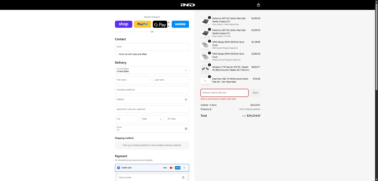
Task: Click the Eisenmann center pipe thumbnail
Action: pos(205,80)
